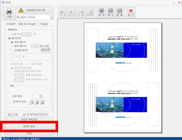Fit preview using the 맞춤 1:1 button

coord(120,11)
